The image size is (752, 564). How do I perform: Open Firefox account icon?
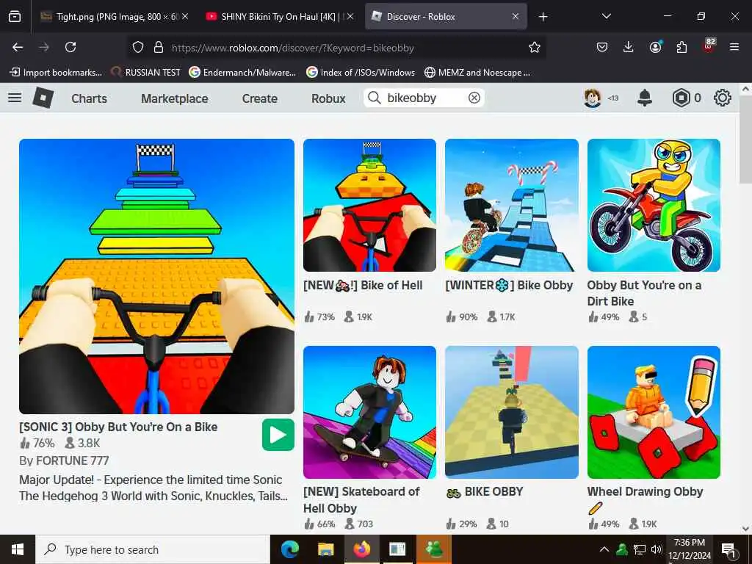click(655, 47)
